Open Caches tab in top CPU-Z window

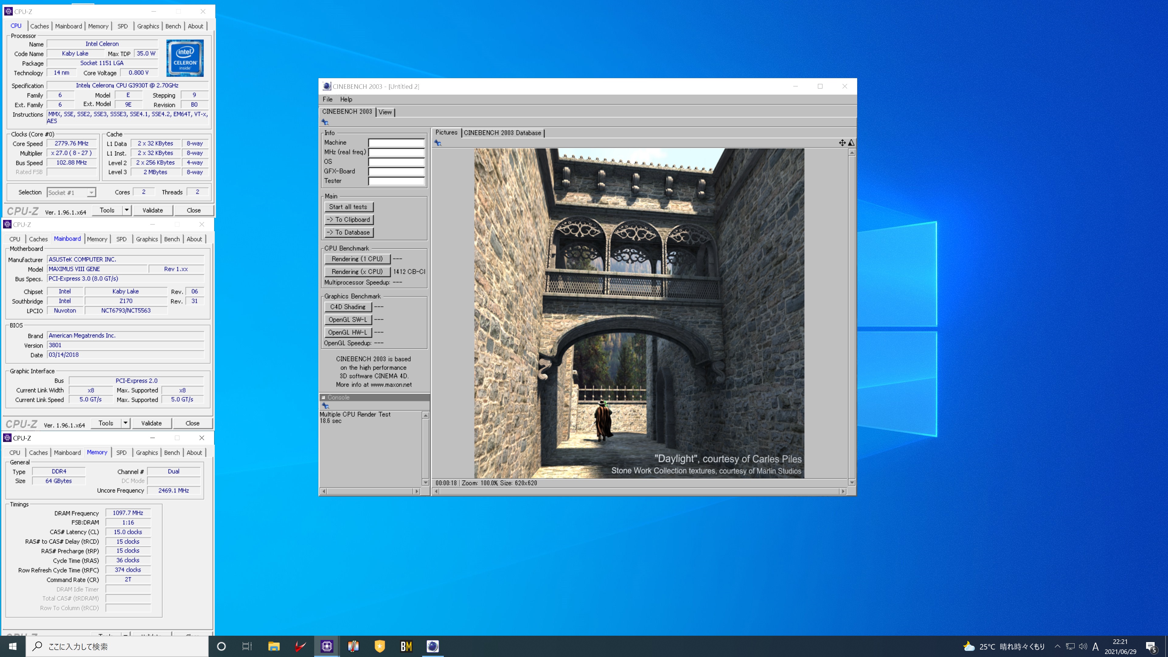point(40,26)
